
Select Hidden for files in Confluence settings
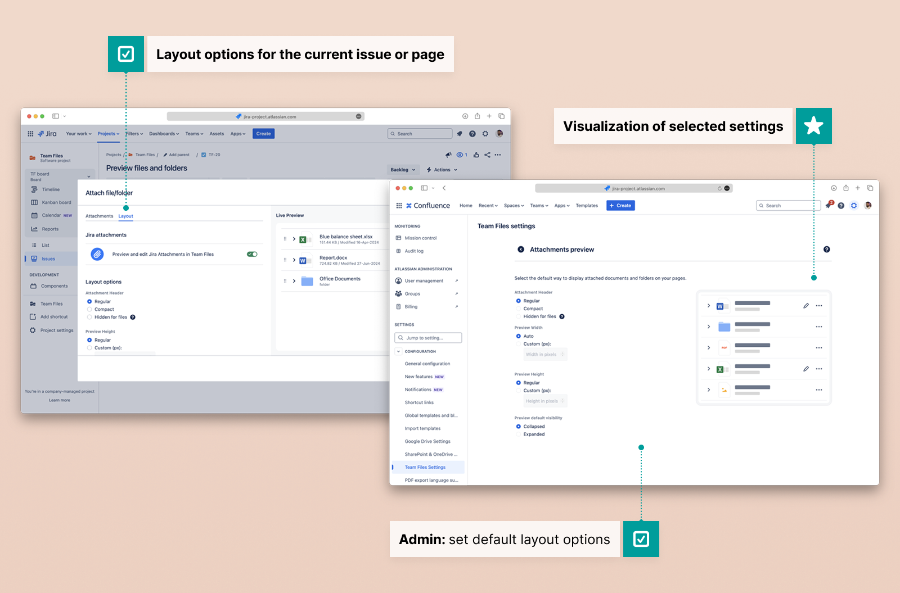(519, 316)
